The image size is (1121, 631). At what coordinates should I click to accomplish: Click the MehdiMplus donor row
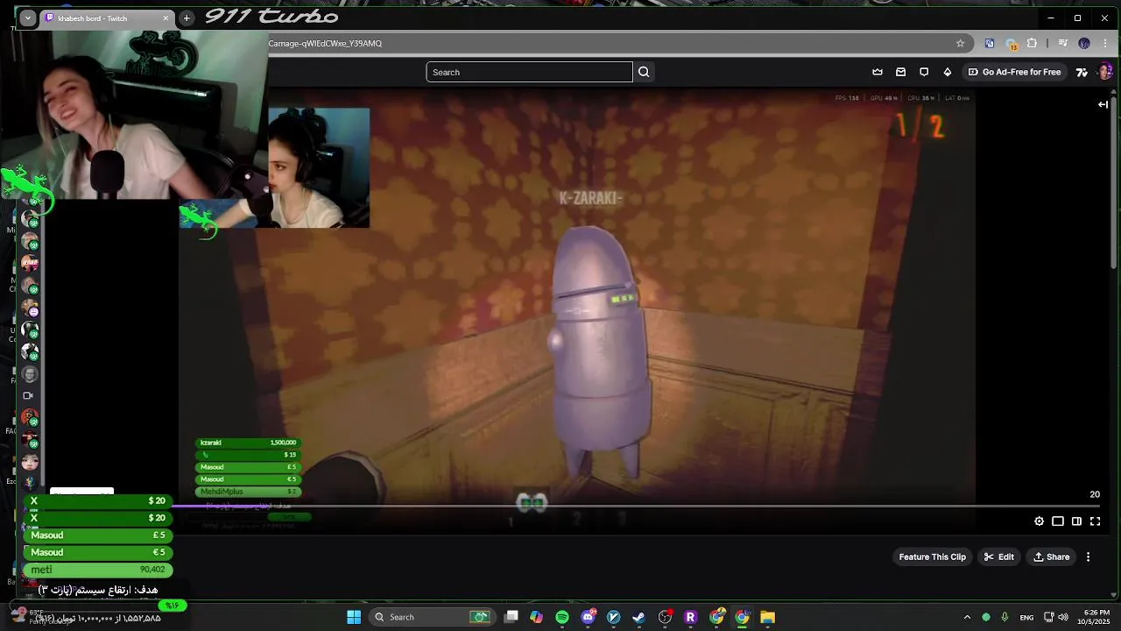248,492
